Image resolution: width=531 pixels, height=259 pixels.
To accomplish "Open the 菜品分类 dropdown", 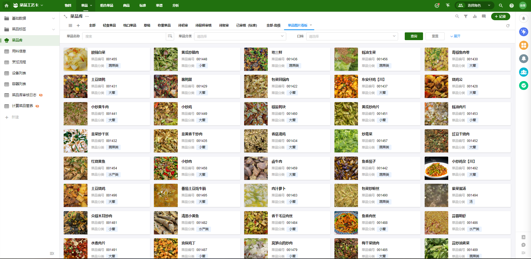I will pyautogui.click(x=240, y=36).
